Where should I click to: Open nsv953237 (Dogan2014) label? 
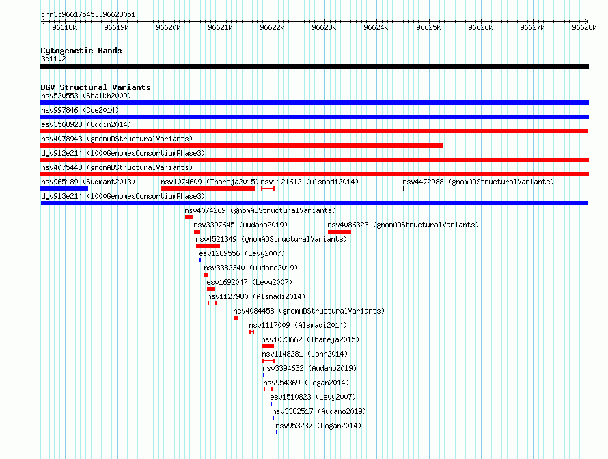[x=318, y=426]
